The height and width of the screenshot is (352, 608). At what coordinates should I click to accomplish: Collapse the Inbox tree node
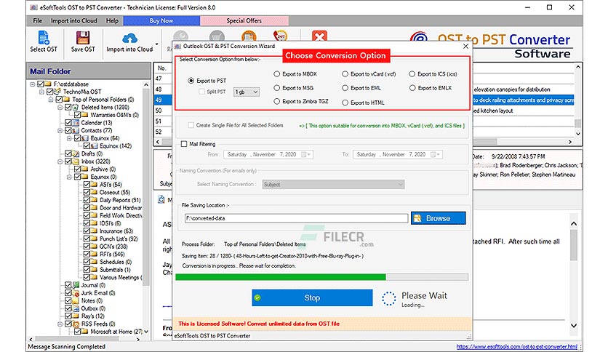(60, 161)
